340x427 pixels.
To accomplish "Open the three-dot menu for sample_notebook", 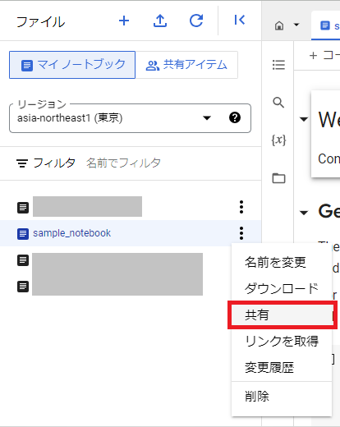I will pyautogui.click(x=241, y=233).
